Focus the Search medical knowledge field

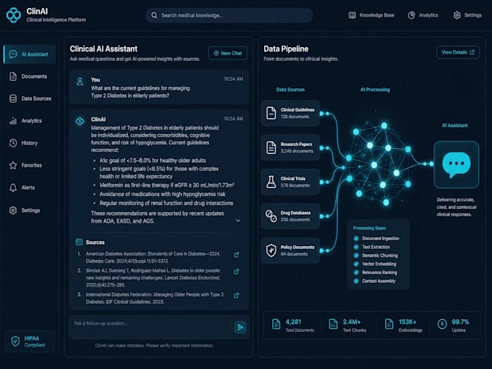(229, 15)
